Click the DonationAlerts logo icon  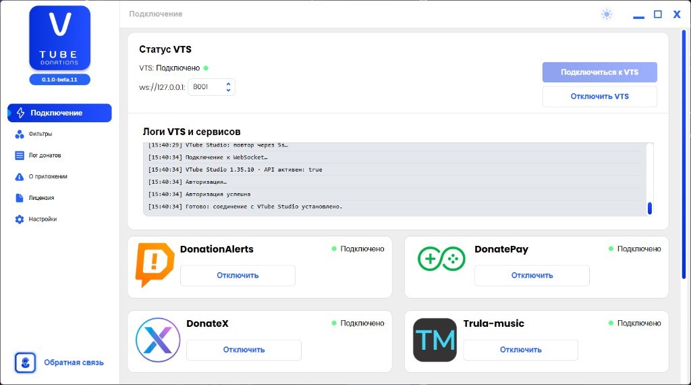(155, 265)
